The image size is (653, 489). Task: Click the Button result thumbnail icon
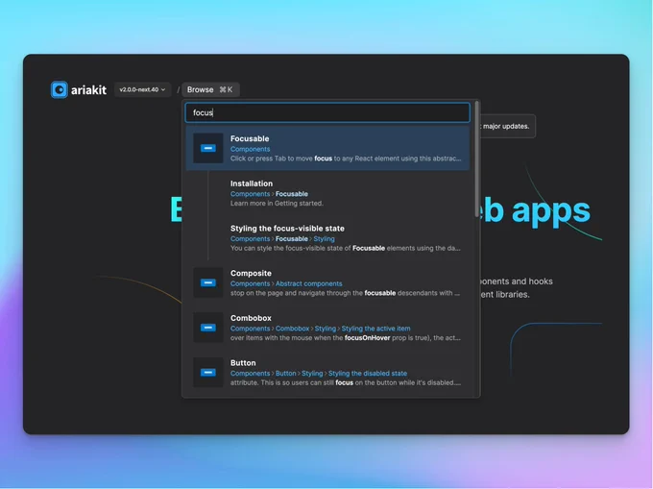[x=207, y=373]
